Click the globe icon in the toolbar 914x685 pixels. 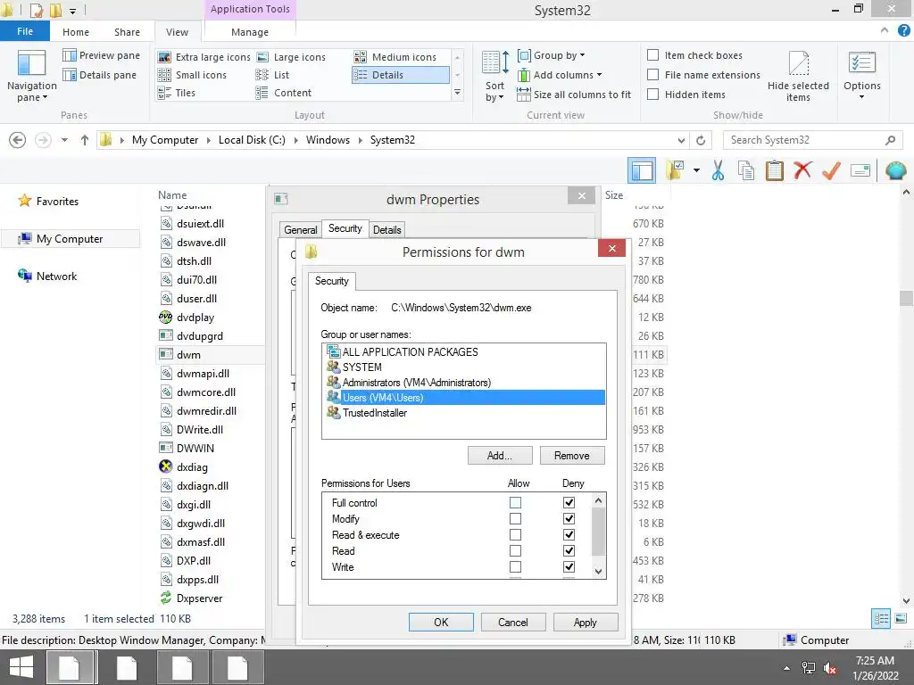click(x=895, y=170)
